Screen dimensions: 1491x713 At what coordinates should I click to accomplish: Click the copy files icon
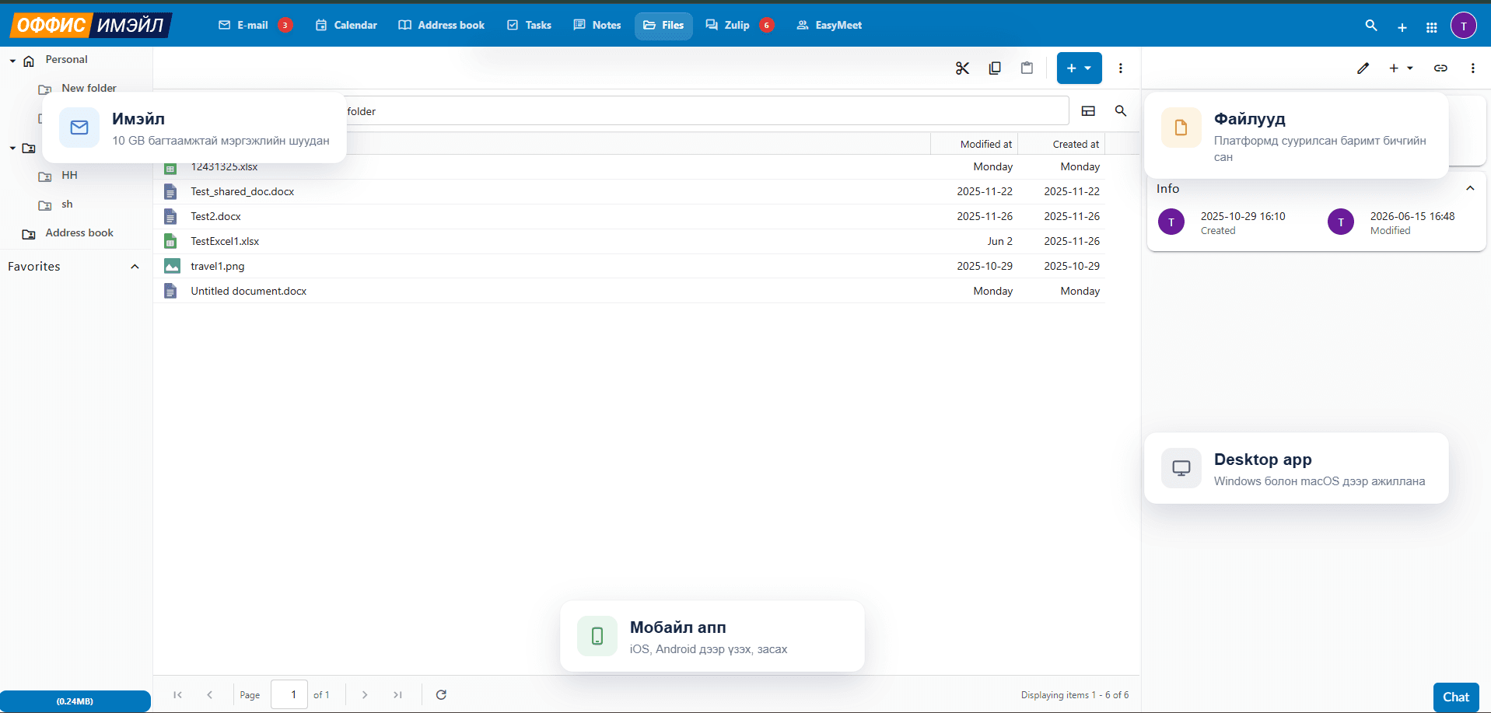pos(995,68)
